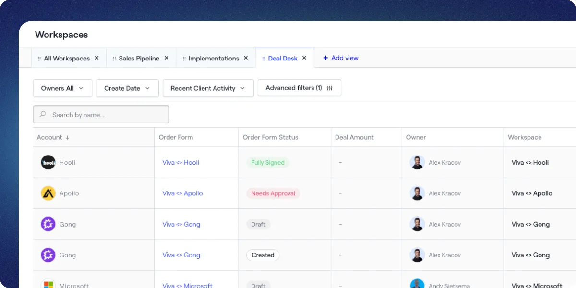
Task: Click the Workspaces page heading
Action: pyautogui.click(x=61, y=35)
